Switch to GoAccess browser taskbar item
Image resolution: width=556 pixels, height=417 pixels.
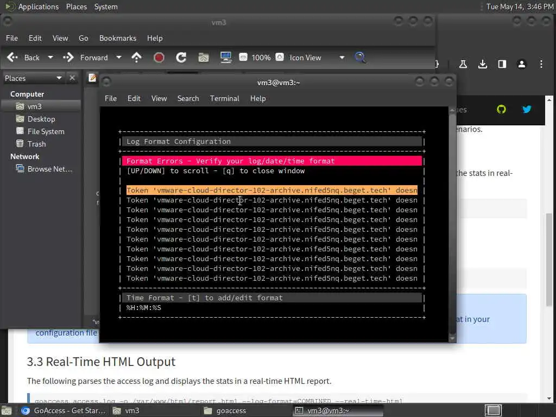[x=63, y=410]
